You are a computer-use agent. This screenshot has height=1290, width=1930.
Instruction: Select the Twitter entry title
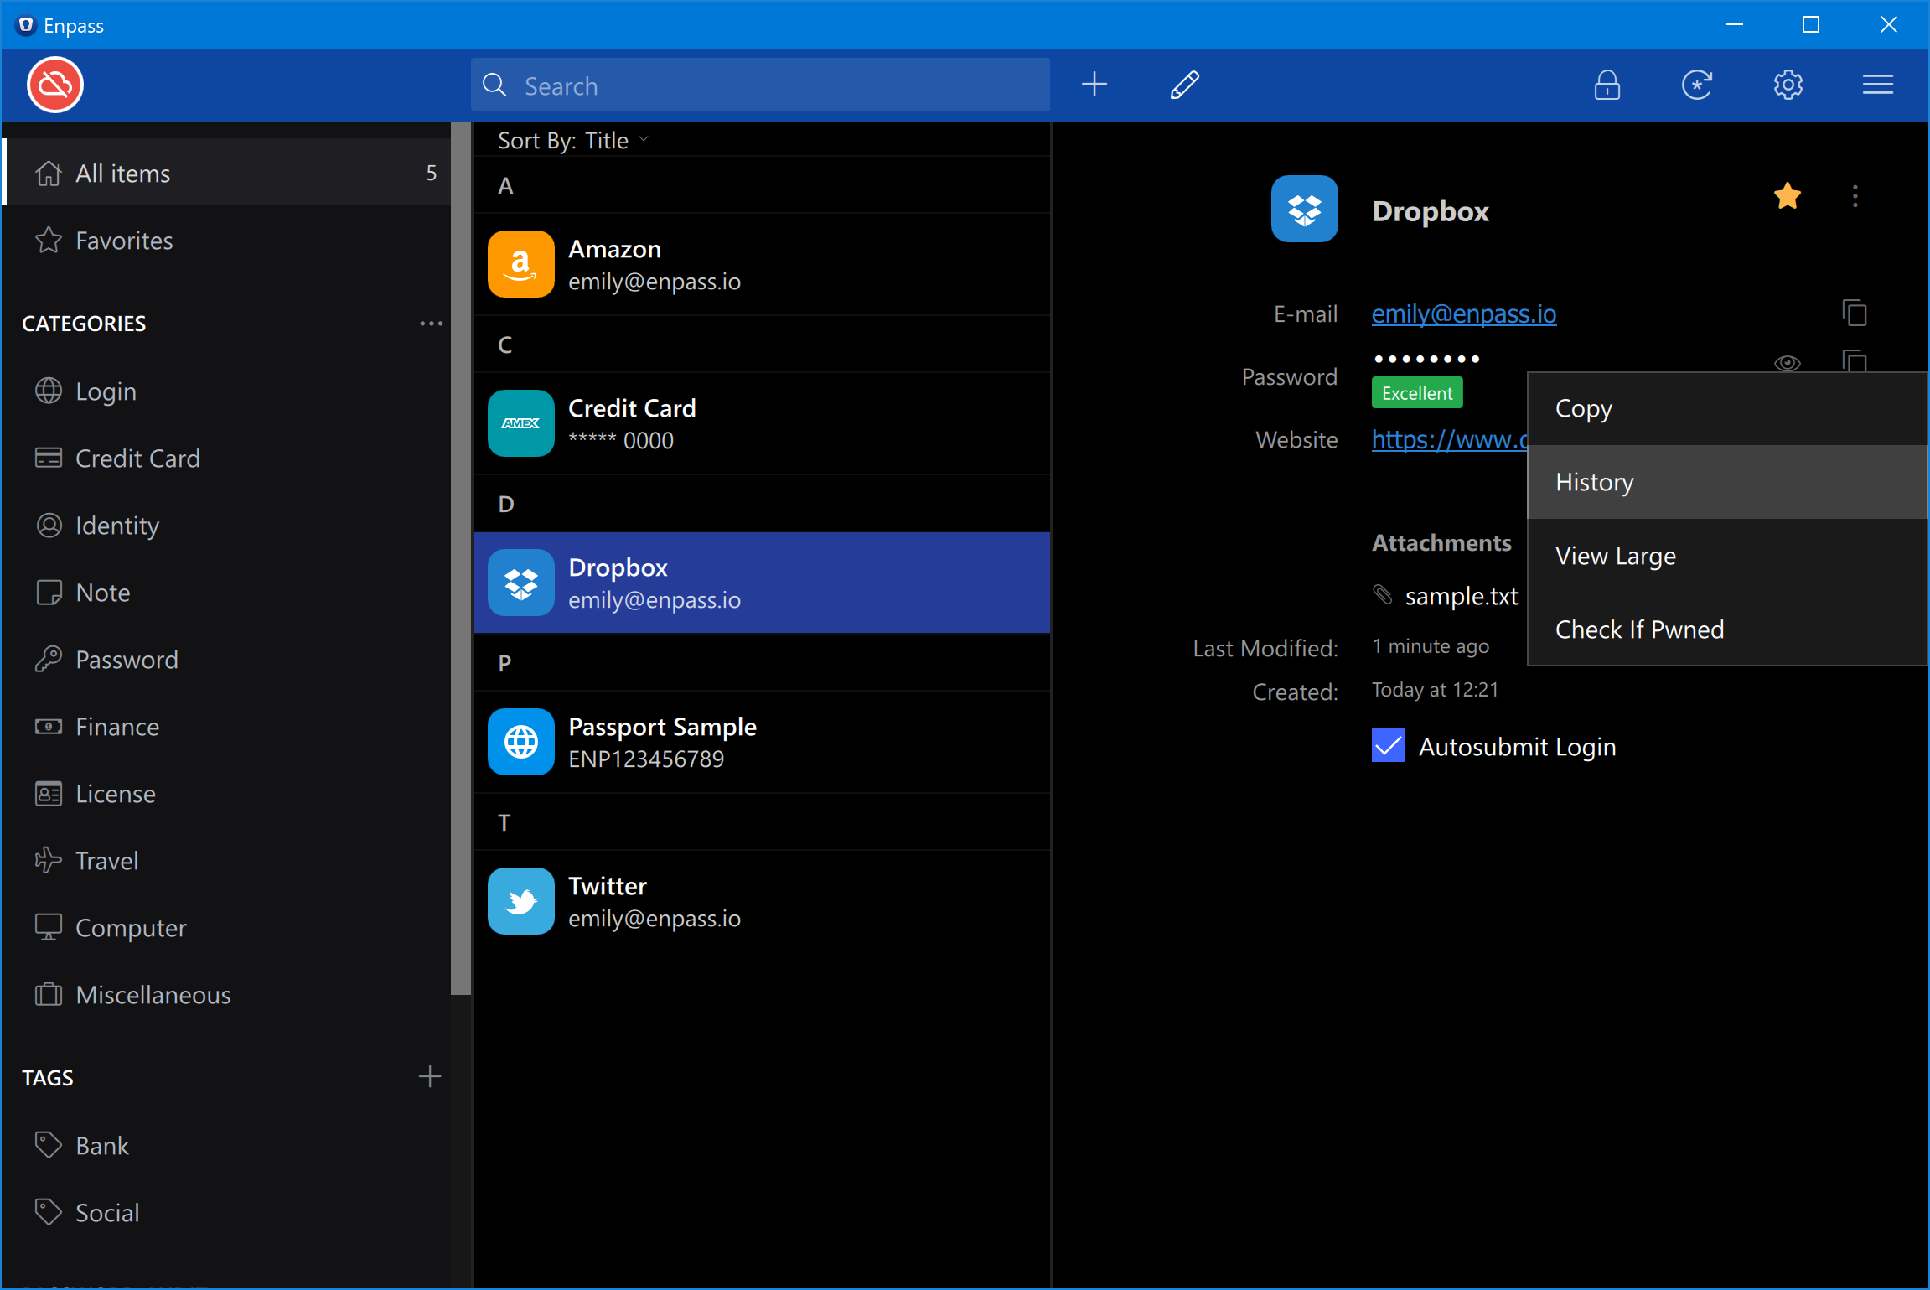(x=608, y=886)
